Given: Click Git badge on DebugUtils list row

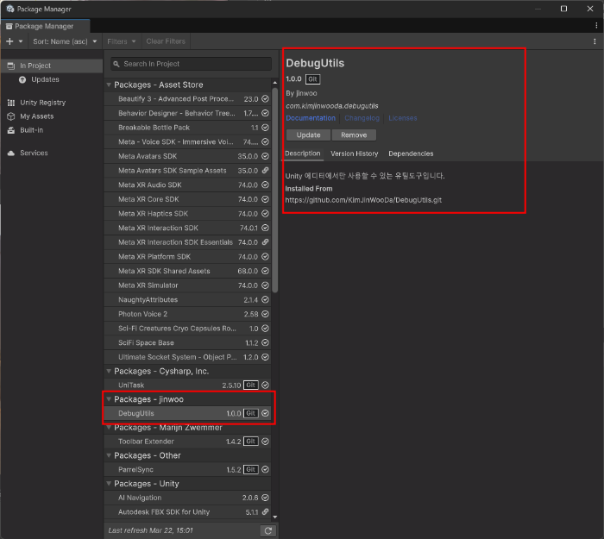Looking at the screenshot, I should pyautogui.click(x=251, y=413).
